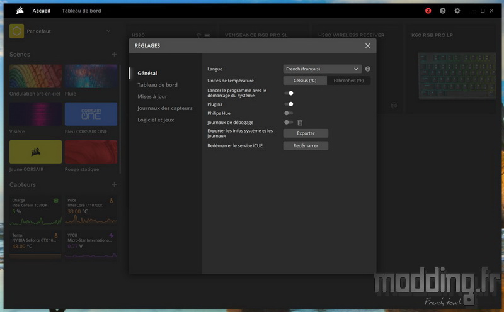This screenshot has width=504, height=312.
Task: Close the Réglages dialog
Action: (368, 45)
